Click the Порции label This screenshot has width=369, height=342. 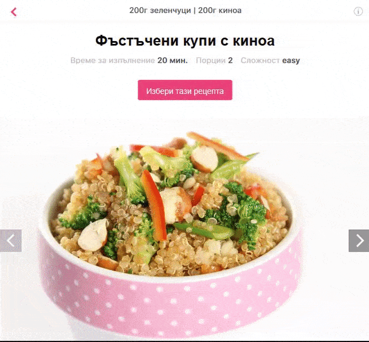[x=211, y=60]
